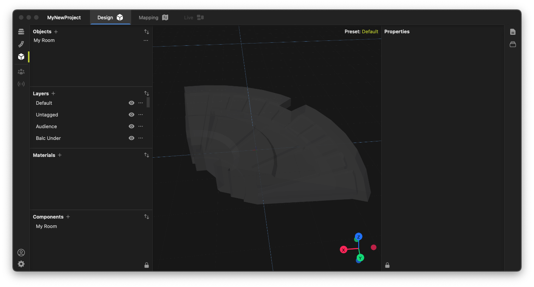This screenshot has height=287, width=534.
Task: Select My Room in Components panel
Action: click(46, 226)
